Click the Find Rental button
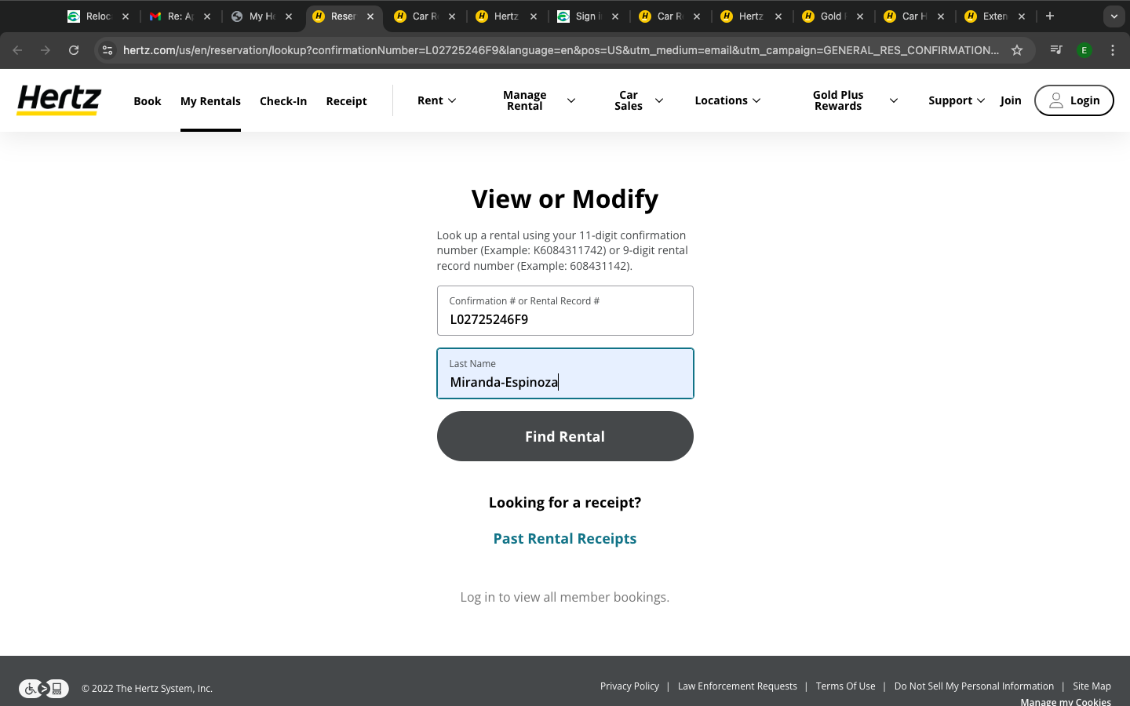The height and width of the screenshot is (706, 1130). (x=565, y=436)
